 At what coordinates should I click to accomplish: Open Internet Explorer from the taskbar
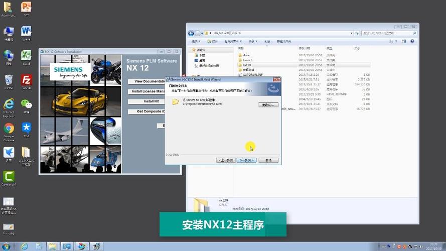[x=25, y=246]
